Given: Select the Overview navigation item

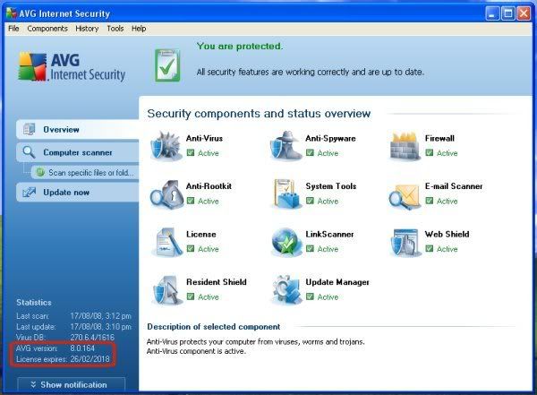Looking at the screenshot, I should (x=78, y=129).
